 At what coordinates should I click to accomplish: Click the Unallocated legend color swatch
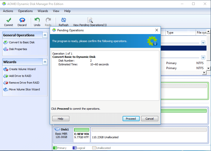[94, 148]
